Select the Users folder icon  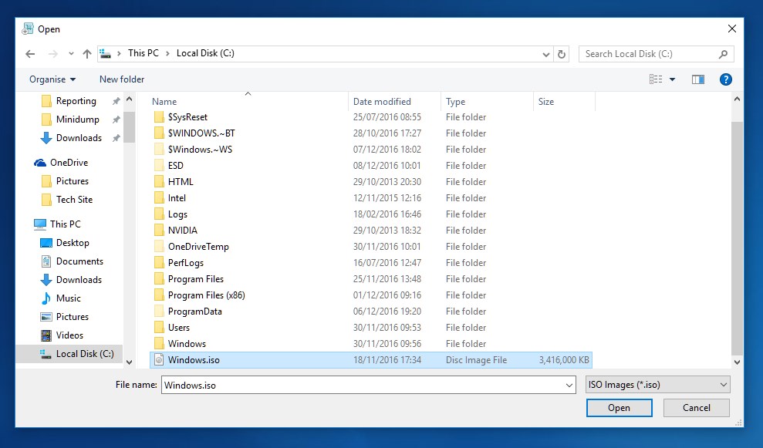pos(159,328)
